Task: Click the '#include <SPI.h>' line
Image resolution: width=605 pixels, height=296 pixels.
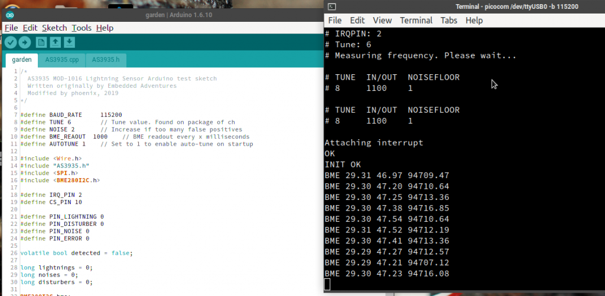Action: click(49, 173)
